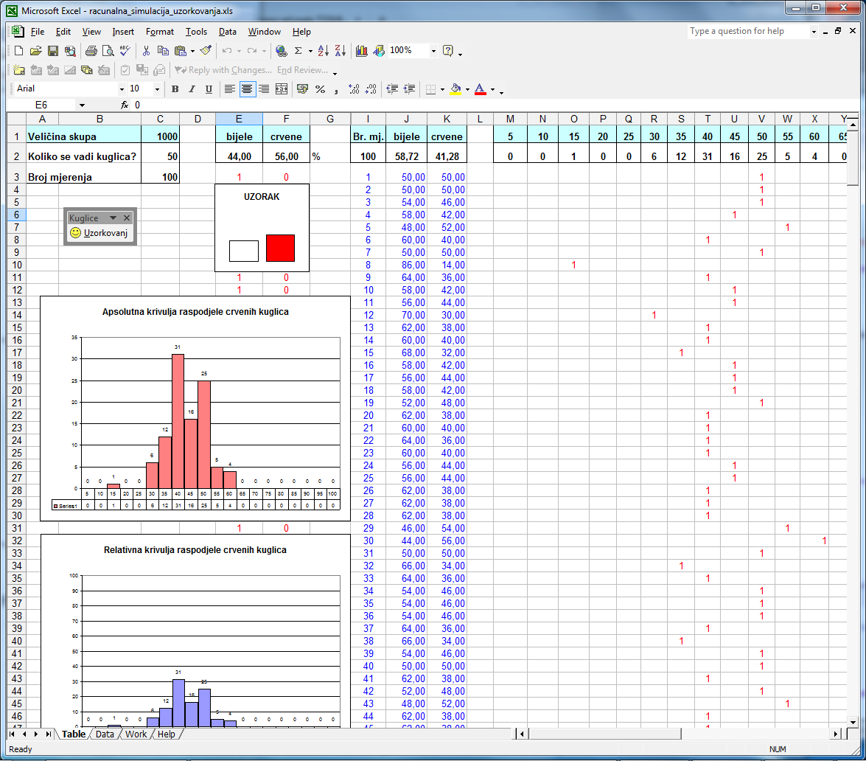
Task: Insert a new comment
Action: [x=18, y=70]
